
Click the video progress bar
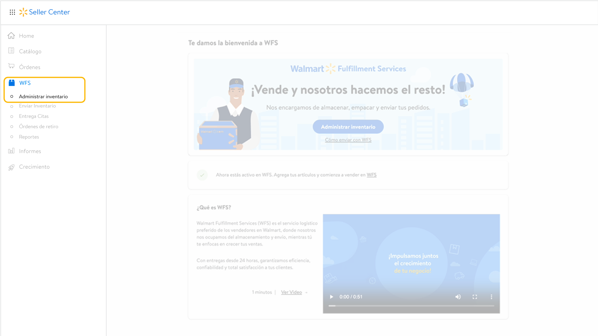point(411,306)
